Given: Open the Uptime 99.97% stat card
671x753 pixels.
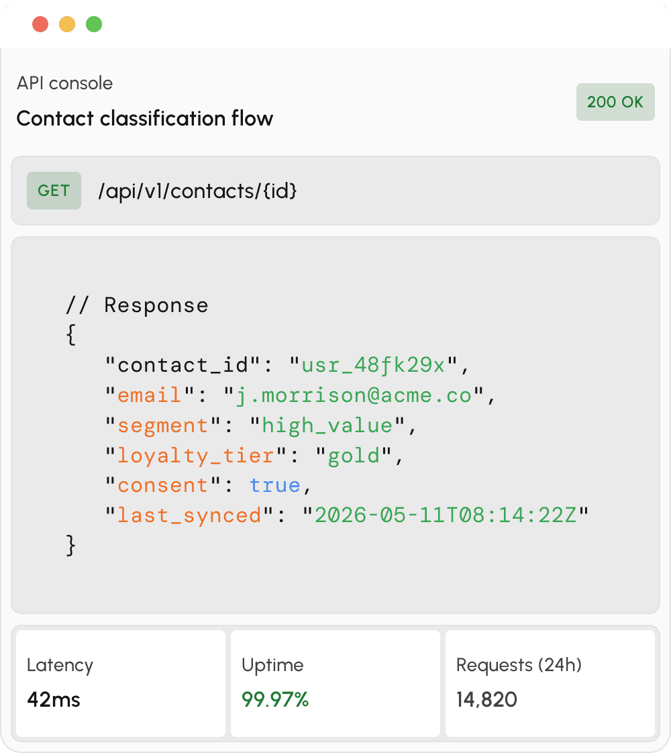Looking at the screenshot, I should [335, 683].
